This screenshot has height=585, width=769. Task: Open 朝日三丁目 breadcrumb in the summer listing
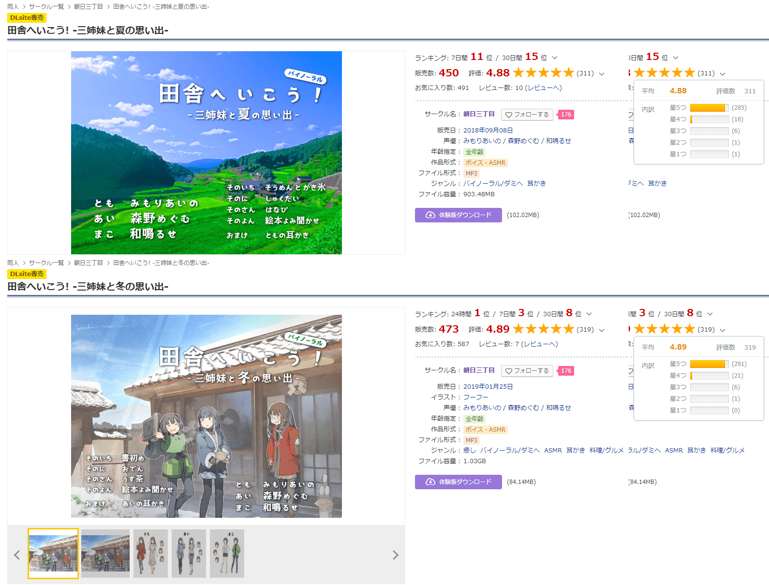89,7
